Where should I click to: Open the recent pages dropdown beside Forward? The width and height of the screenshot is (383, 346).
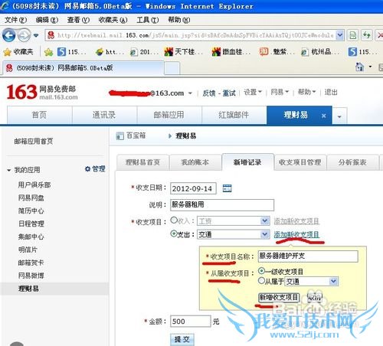36,35
